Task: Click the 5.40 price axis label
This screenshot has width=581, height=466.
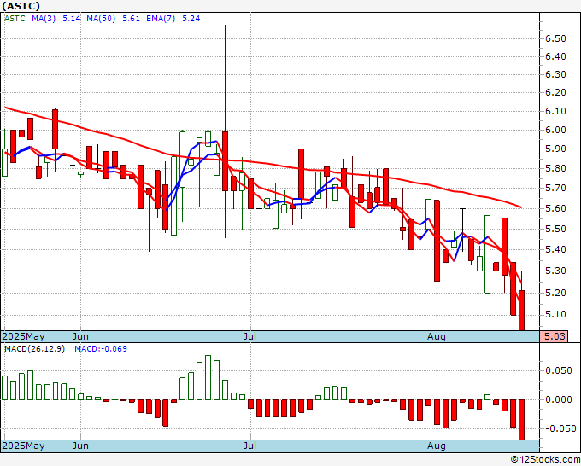Action: tap(555, 249)
